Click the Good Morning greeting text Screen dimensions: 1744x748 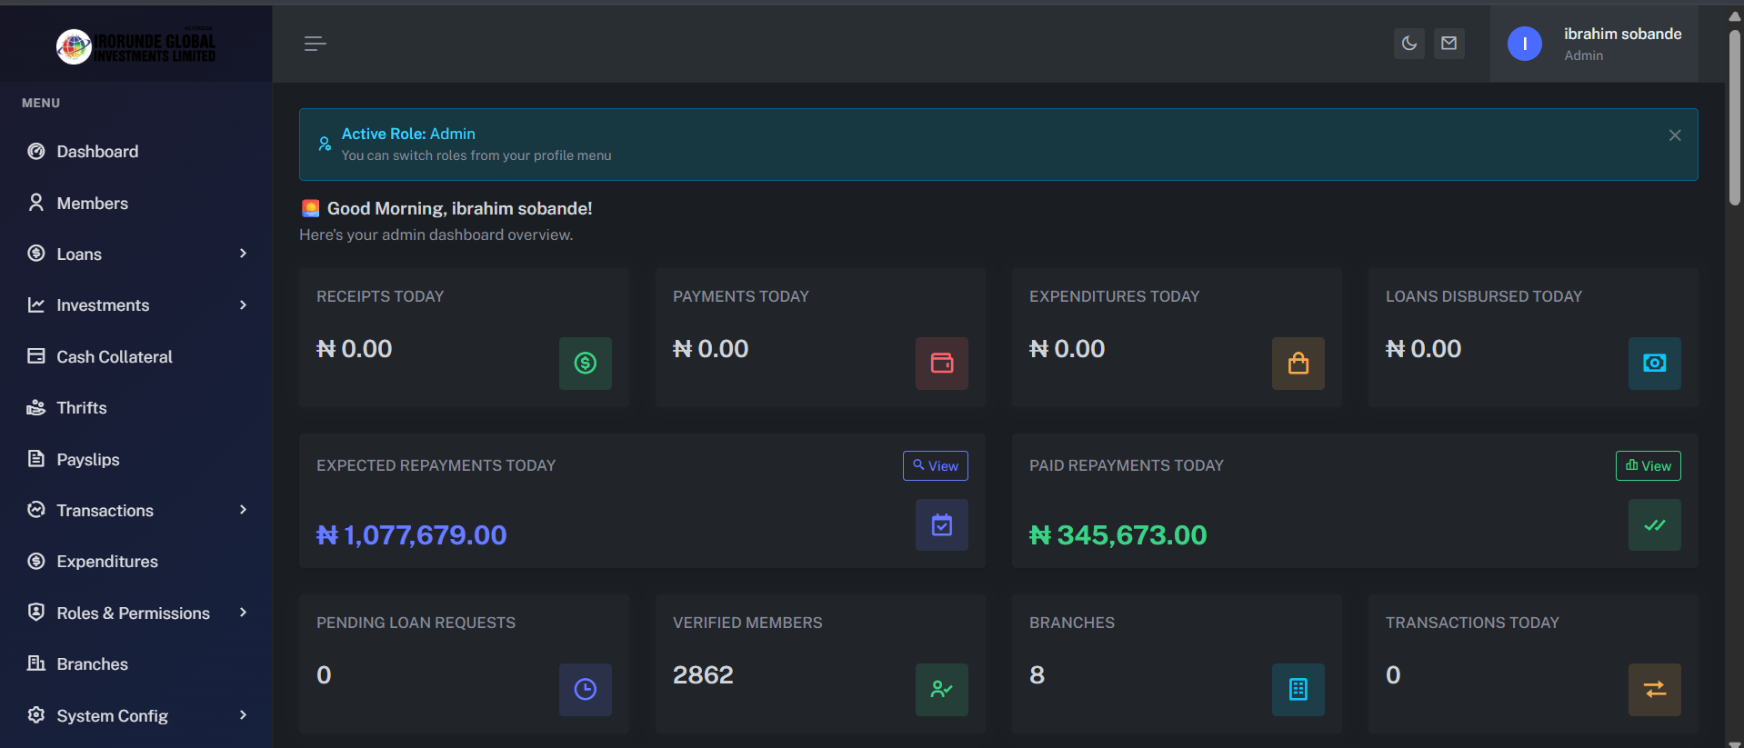pyautogui.click(x=460, y=209)
